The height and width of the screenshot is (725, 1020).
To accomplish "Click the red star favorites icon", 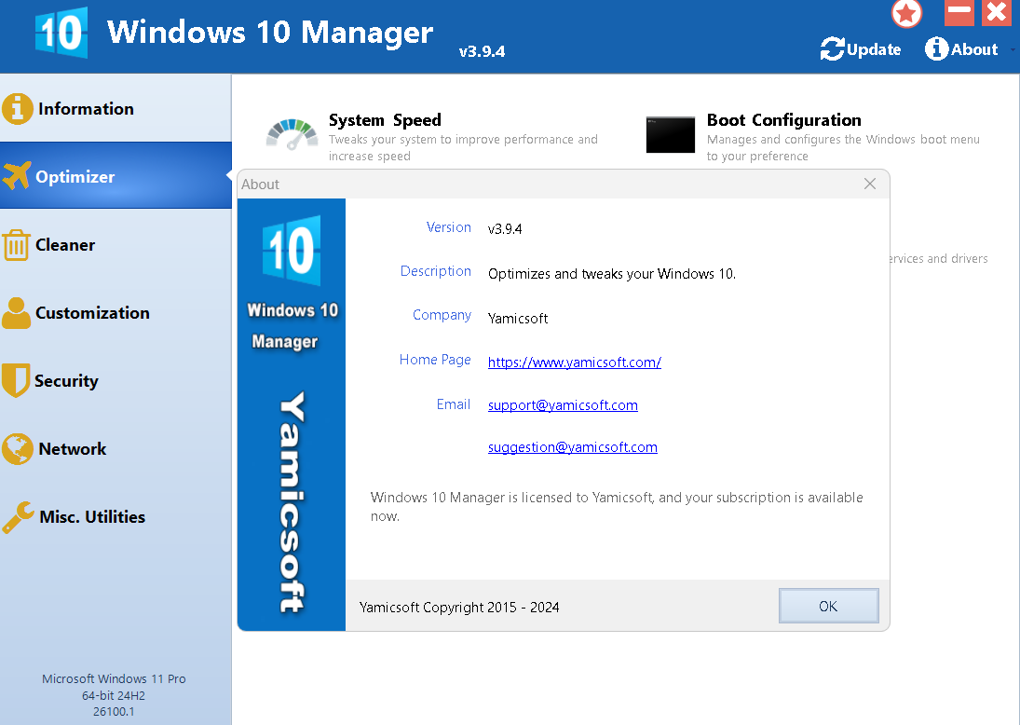I will pos(906,13).
